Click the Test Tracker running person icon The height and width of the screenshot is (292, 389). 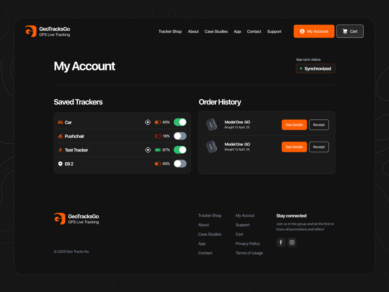(60, 150)
